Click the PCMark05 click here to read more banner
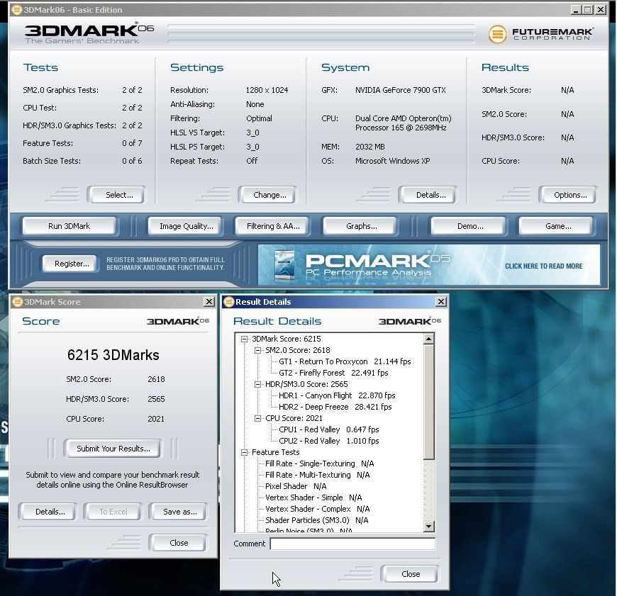This screenshot has height=596, width=617. pos(429,264)
